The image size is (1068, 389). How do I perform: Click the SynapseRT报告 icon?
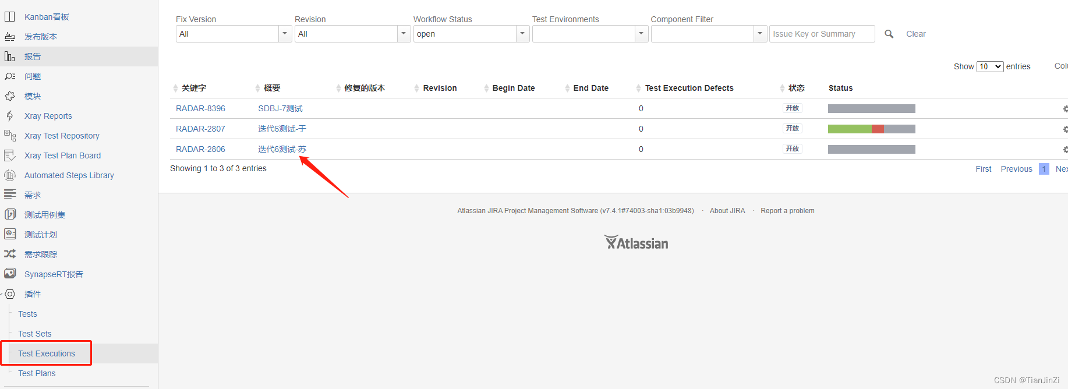(x=10, y=274)
